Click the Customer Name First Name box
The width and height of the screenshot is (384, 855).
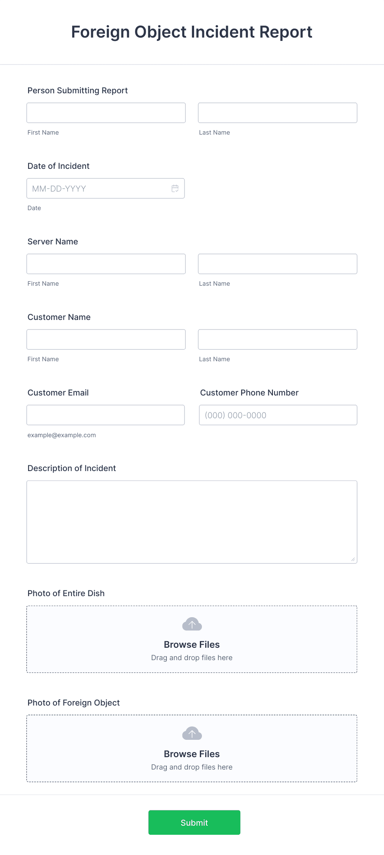tap(106, 339)
